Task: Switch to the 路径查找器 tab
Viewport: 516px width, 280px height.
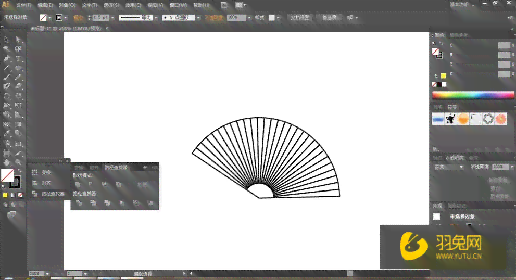Action: [x=116, y=168]
